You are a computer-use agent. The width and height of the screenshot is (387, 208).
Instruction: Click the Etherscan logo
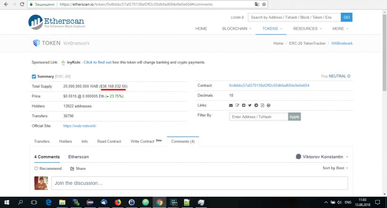tap(55, 22)
